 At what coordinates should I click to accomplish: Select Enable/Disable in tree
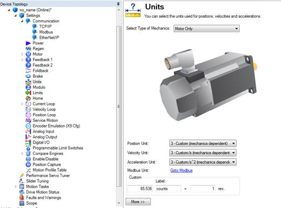tap(46, 159)
